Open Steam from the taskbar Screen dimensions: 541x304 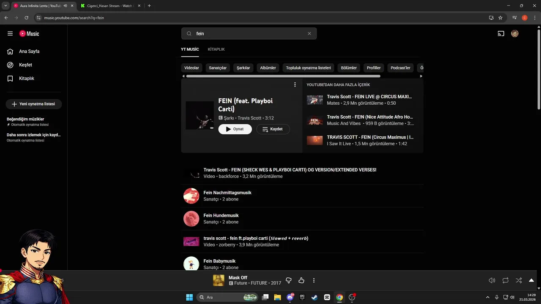314,297
